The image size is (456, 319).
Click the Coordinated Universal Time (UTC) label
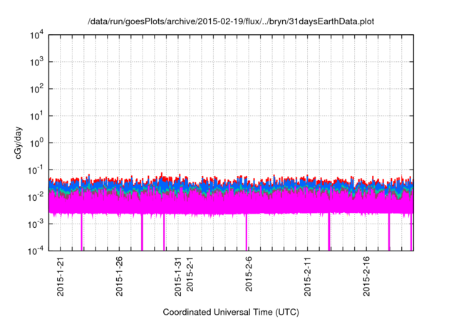(231, 312)
